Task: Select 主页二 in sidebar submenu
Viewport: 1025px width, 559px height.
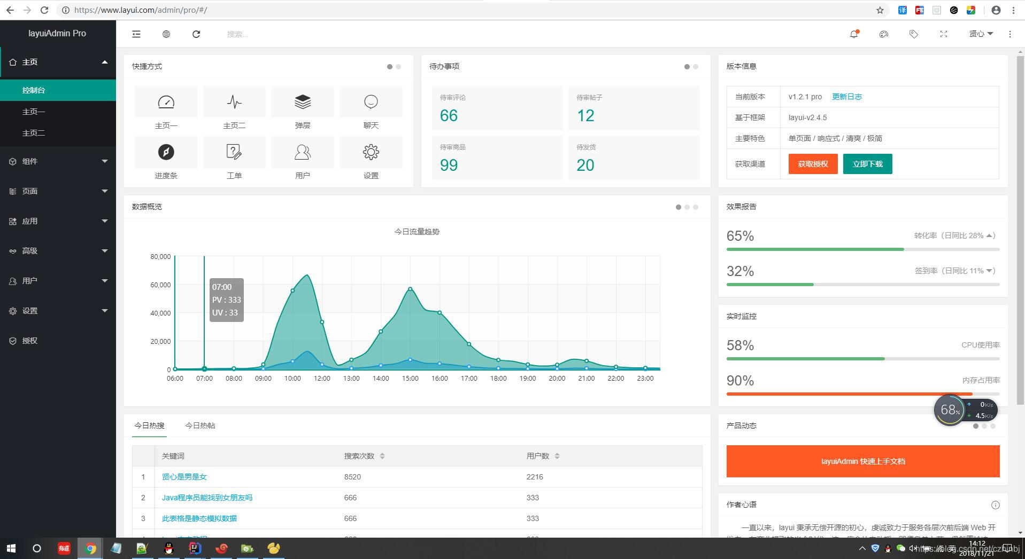Action: 58,133
